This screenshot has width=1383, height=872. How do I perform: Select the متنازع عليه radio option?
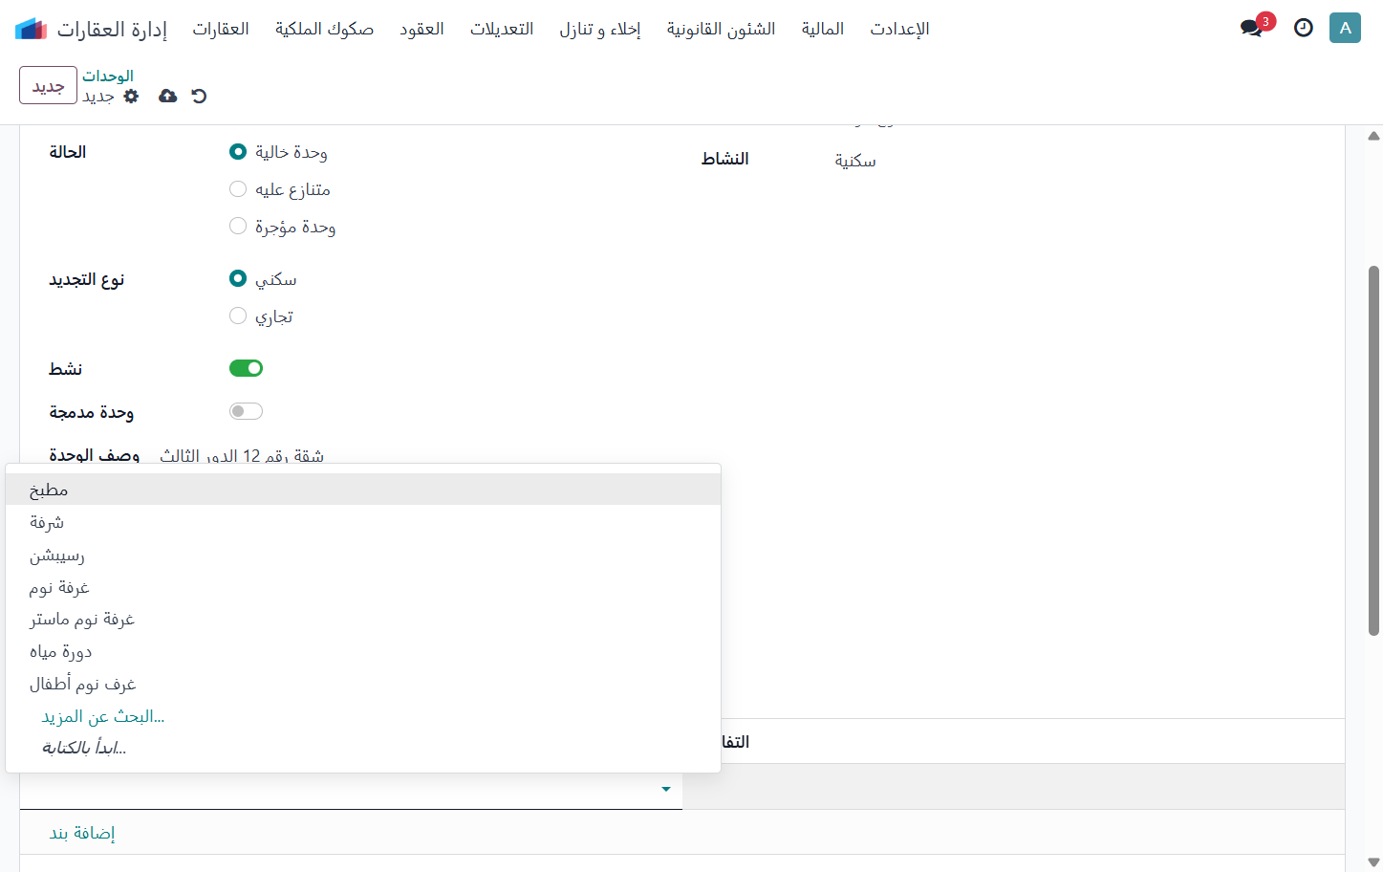tap(238, 188)
